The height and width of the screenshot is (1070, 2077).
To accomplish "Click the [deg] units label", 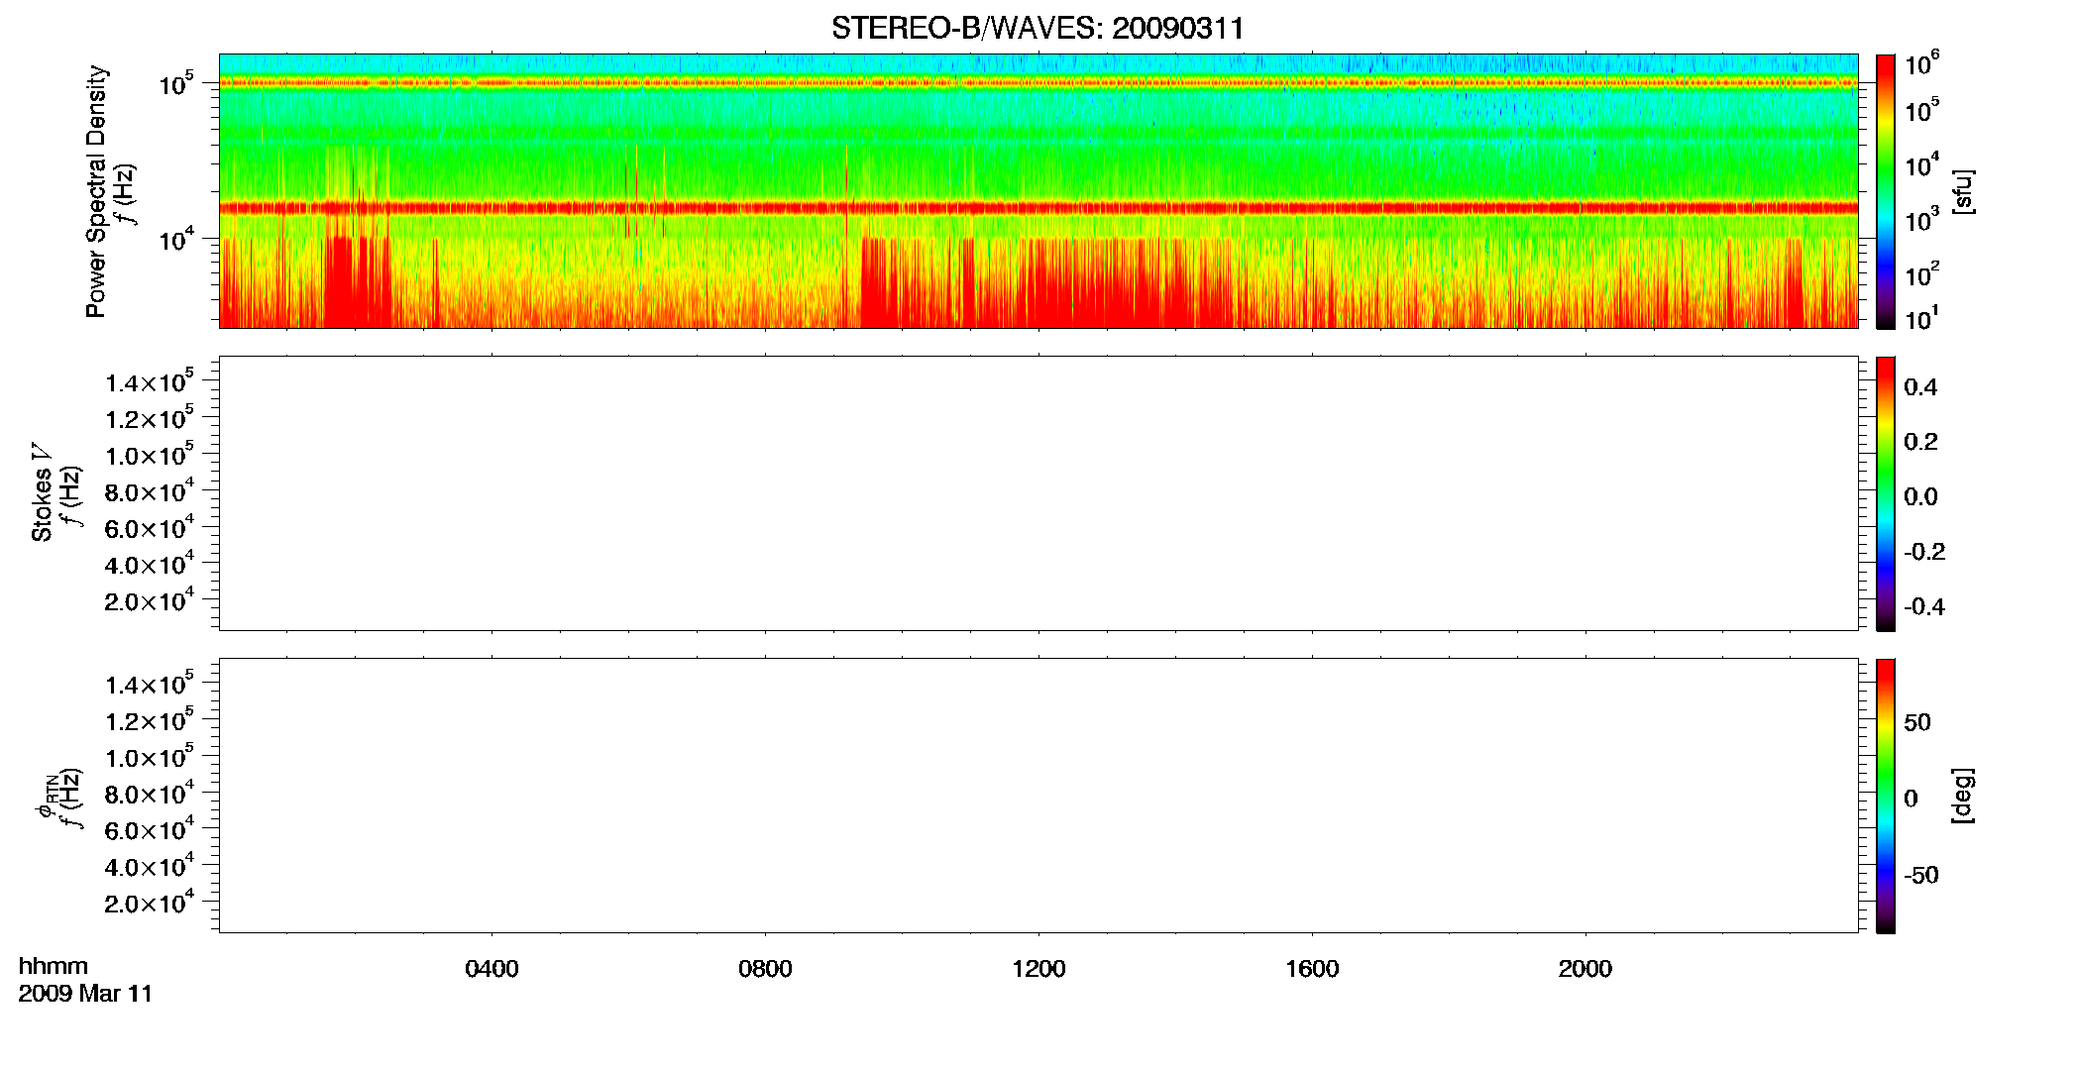I will 1962,796.
